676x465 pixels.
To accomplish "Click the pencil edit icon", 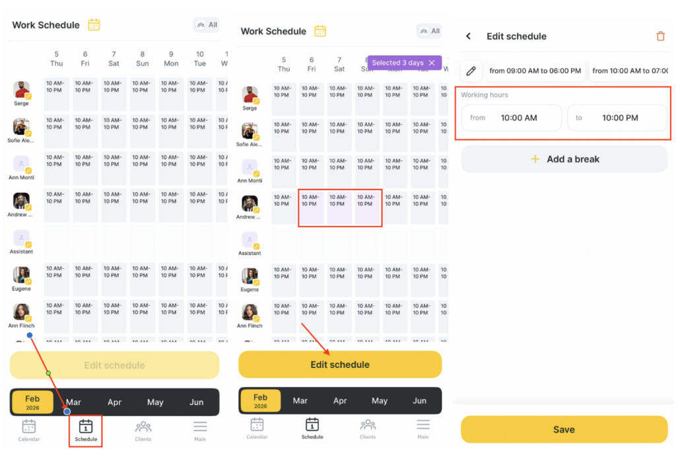I will [x=471, y=71].
